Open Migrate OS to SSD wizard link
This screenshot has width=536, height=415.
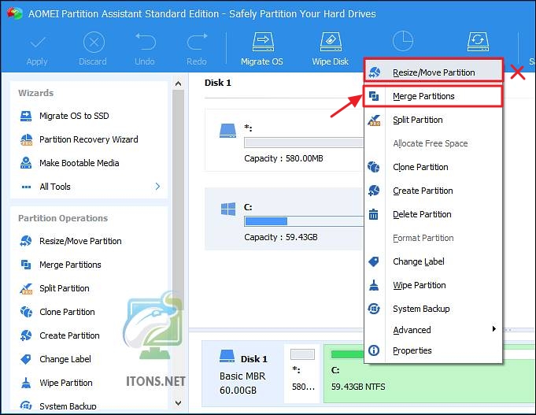(x=74, y=116)
